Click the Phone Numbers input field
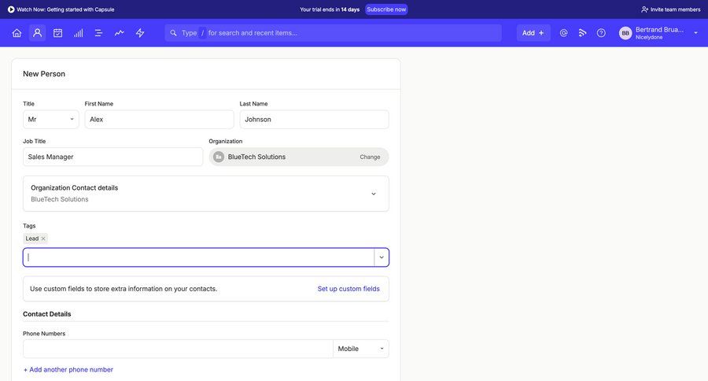The image size is (708, 381). pyautogui.click(x=178, y=349)
